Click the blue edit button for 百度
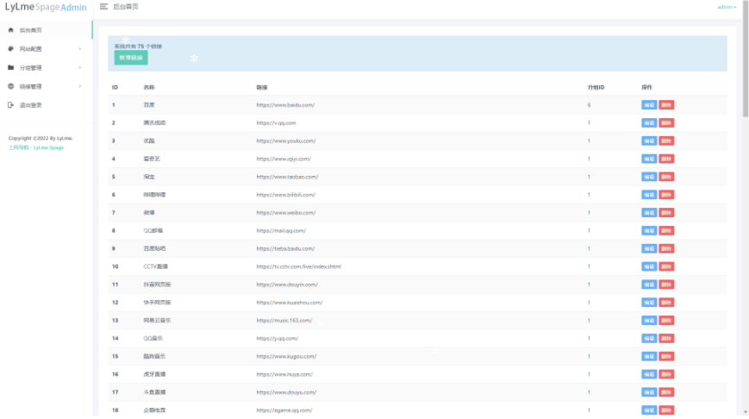This screenshot has width=749, height=419. [x=648, y=105]
